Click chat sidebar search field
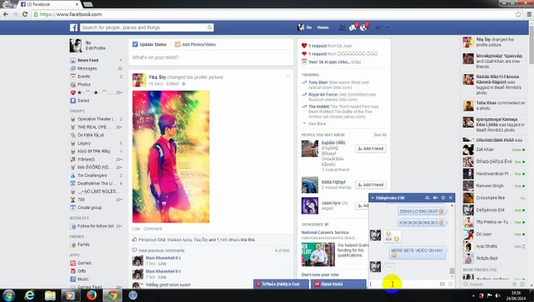Image resolution: width=534 pixels, height=302 pixels. point(486,284)
